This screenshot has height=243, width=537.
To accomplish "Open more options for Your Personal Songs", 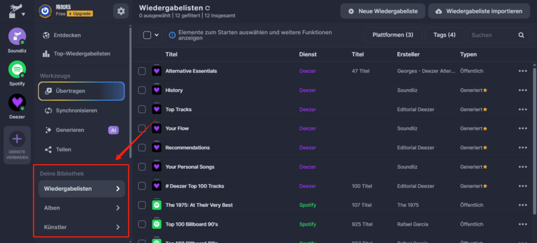I will [523, 167].
